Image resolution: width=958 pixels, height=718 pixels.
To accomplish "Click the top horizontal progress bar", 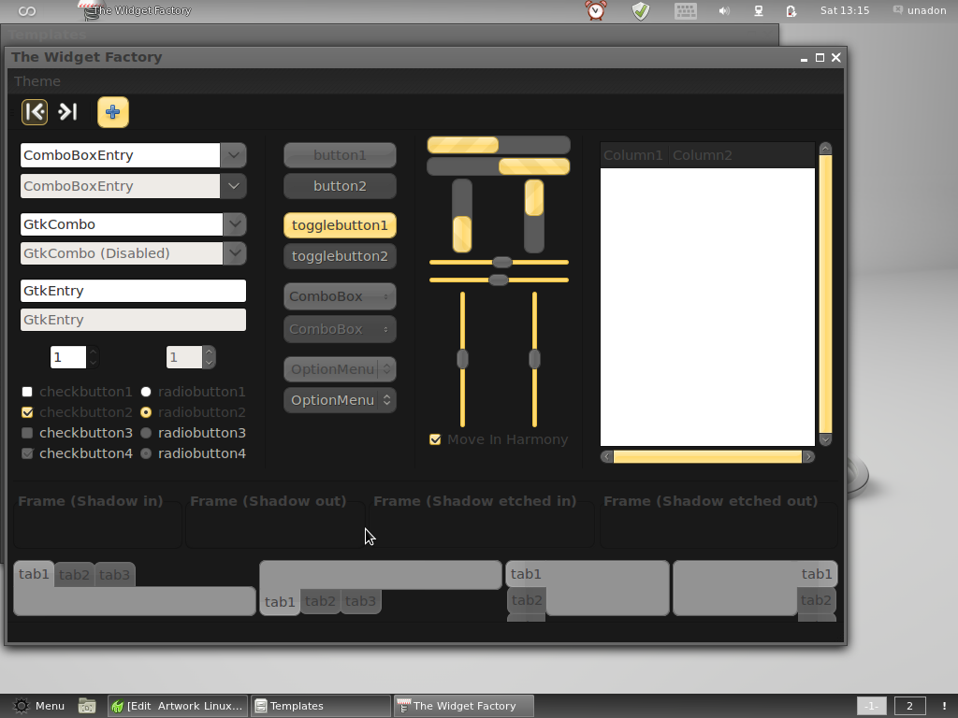I will (499, 145).
